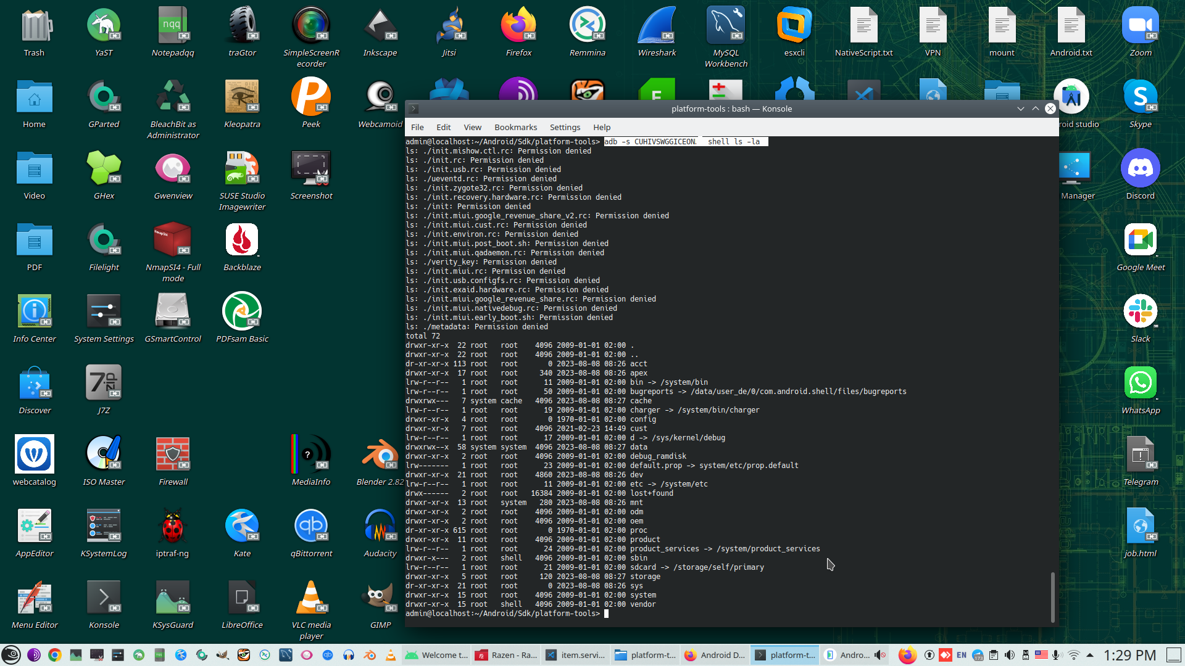Open the Settings menu in Konsole
1185x666 pixels.
[x=565, y=128]
